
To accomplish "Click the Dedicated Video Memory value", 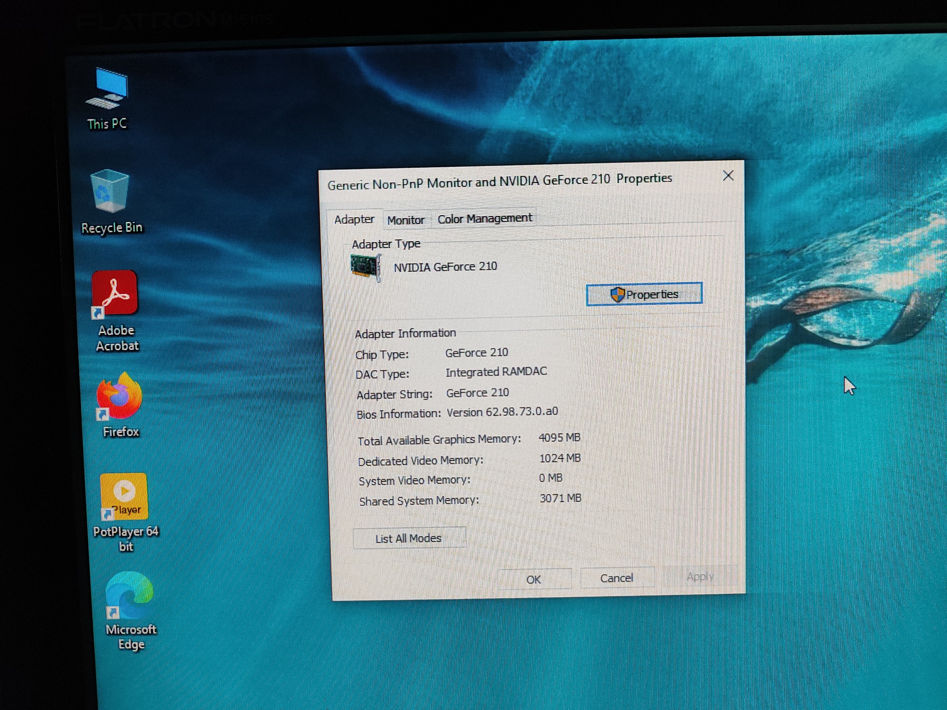I will 560,458.
